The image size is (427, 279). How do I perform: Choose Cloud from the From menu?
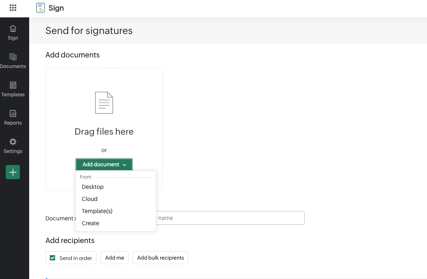tap(90, 199)
